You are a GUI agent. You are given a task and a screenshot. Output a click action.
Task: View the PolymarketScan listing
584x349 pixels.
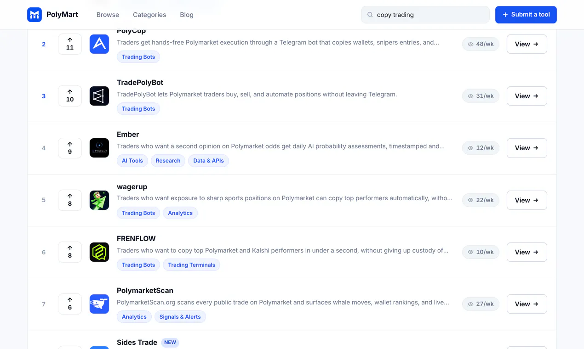pyautogui.click(x=527, y=304)
